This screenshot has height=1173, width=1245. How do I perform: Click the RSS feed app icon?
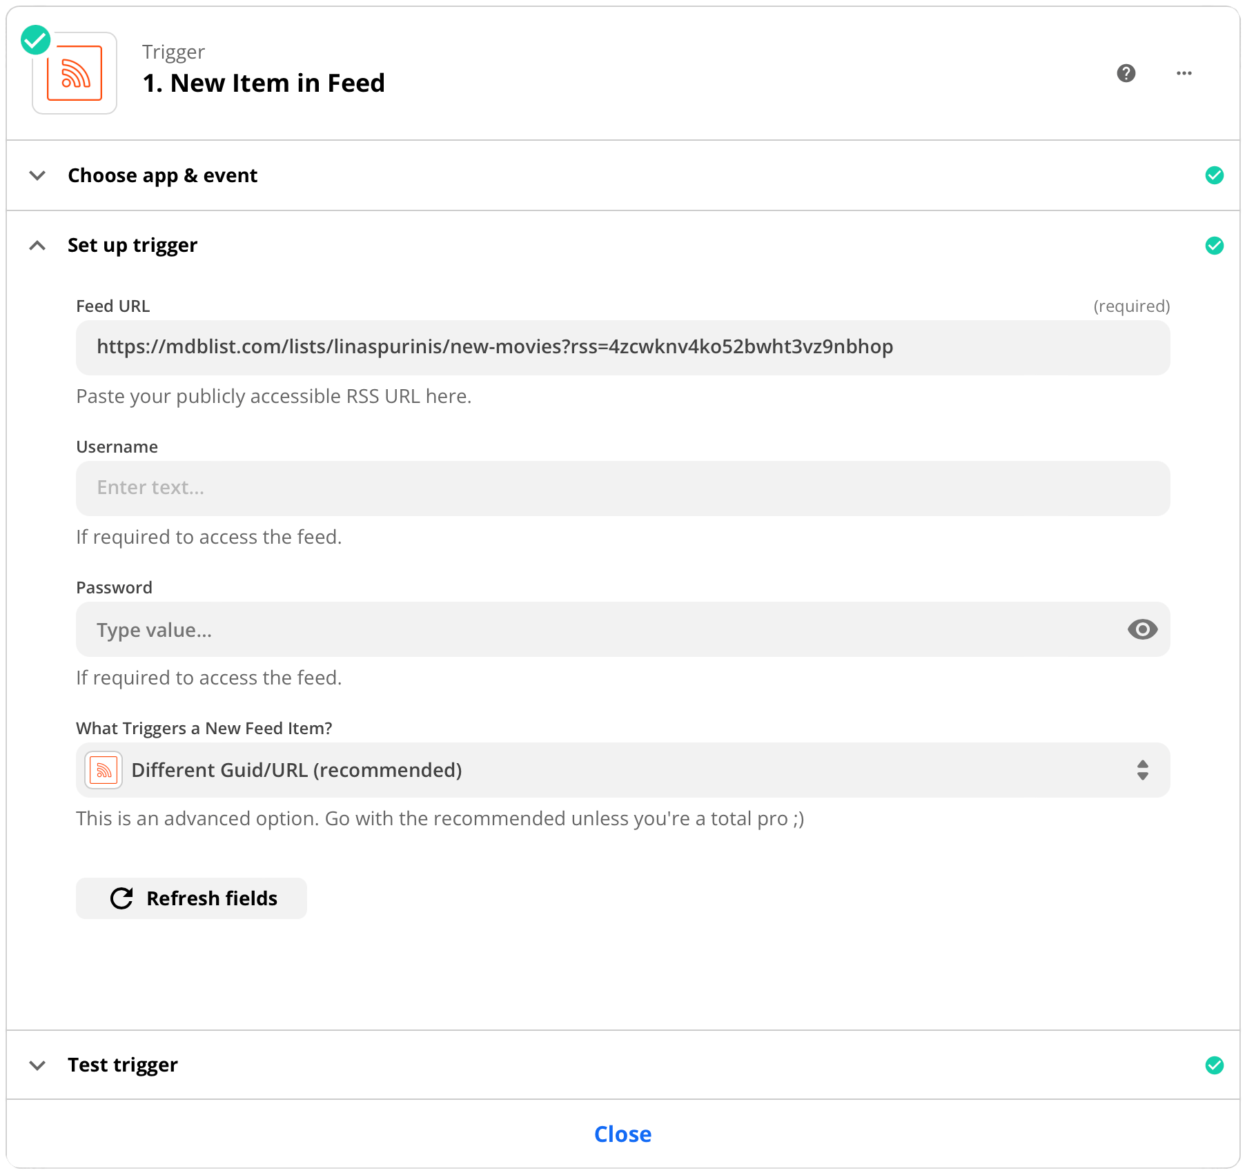pyautogui.click(x=75, y=73)
